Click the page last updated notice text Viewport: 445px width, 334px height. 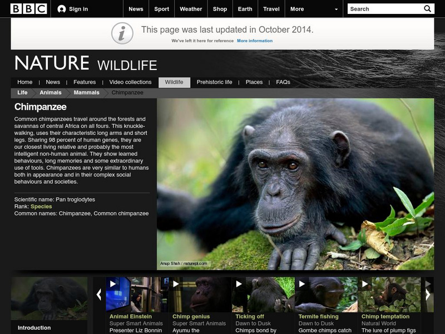click(x=228, y=30)
